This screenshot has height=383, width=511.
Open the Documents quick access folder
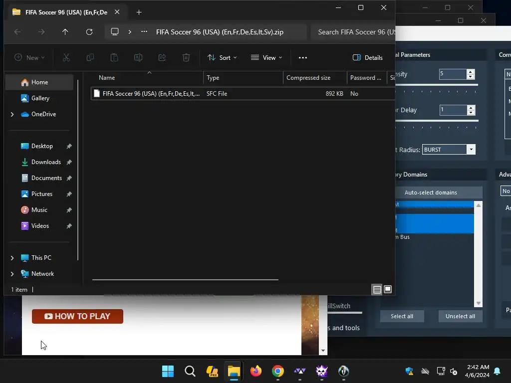pyautogui.click(x=46, y=178)
